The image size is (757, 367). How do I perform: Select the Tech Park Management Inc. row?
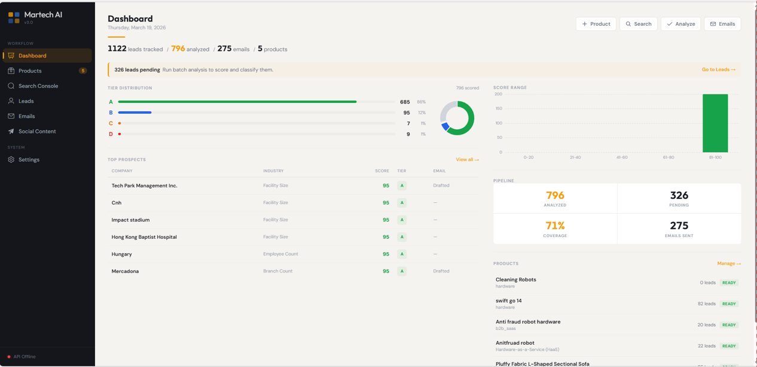(293, 186)
